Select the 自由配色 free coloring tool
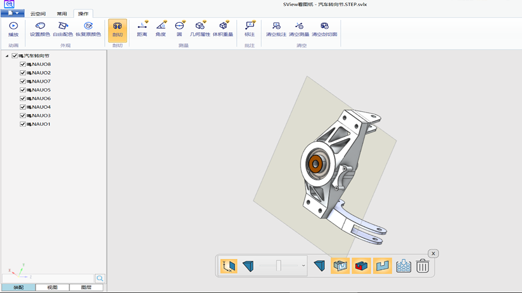 point(63,30)
